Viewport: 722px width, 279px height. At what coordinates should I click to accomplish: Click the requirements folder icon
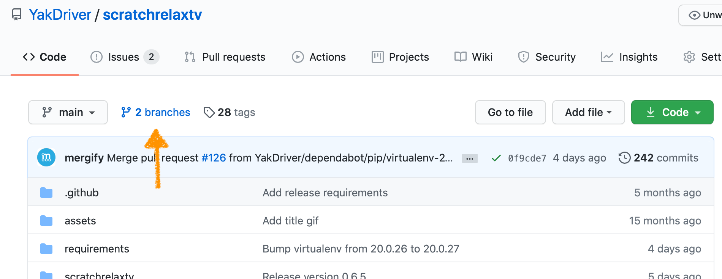[46, 249]
